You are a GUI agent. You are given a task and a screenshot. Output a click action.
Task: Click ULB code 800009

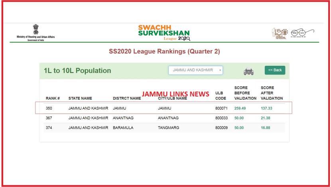click(x=221, y=128)
